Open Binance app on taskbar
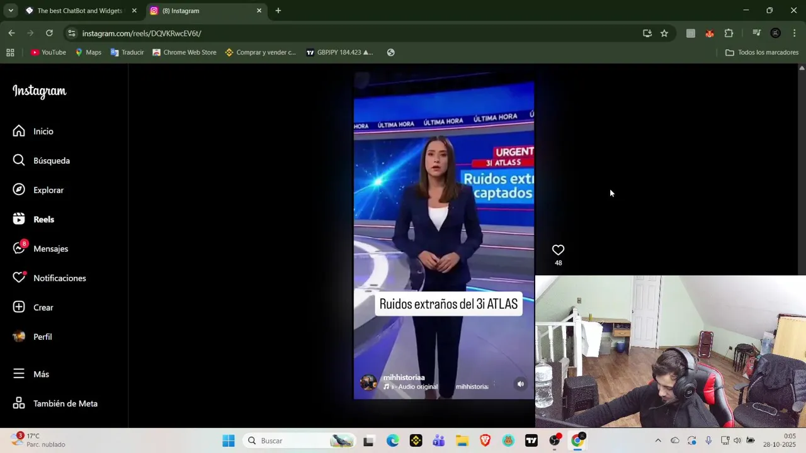The image size is (806, 453). coord(416,440)
